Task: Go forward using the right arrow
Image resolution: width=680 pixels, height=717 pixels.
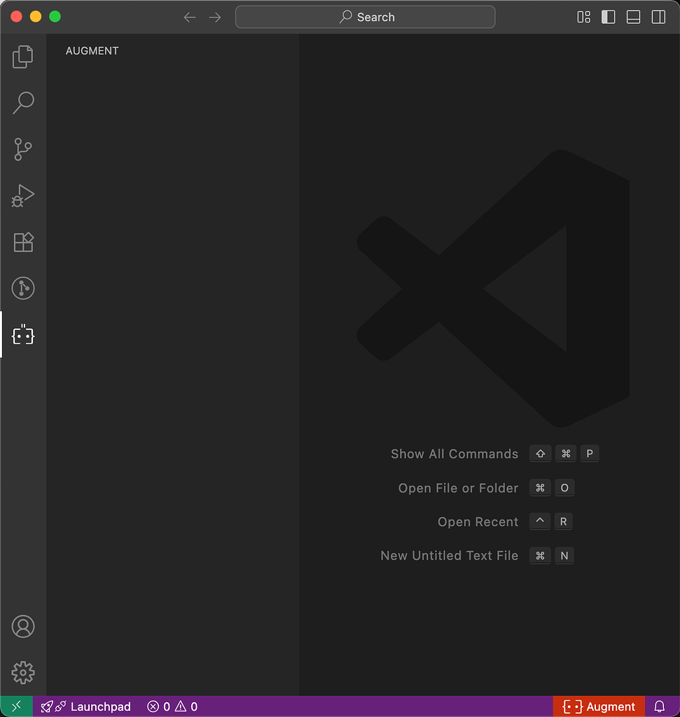Action: 215,18
